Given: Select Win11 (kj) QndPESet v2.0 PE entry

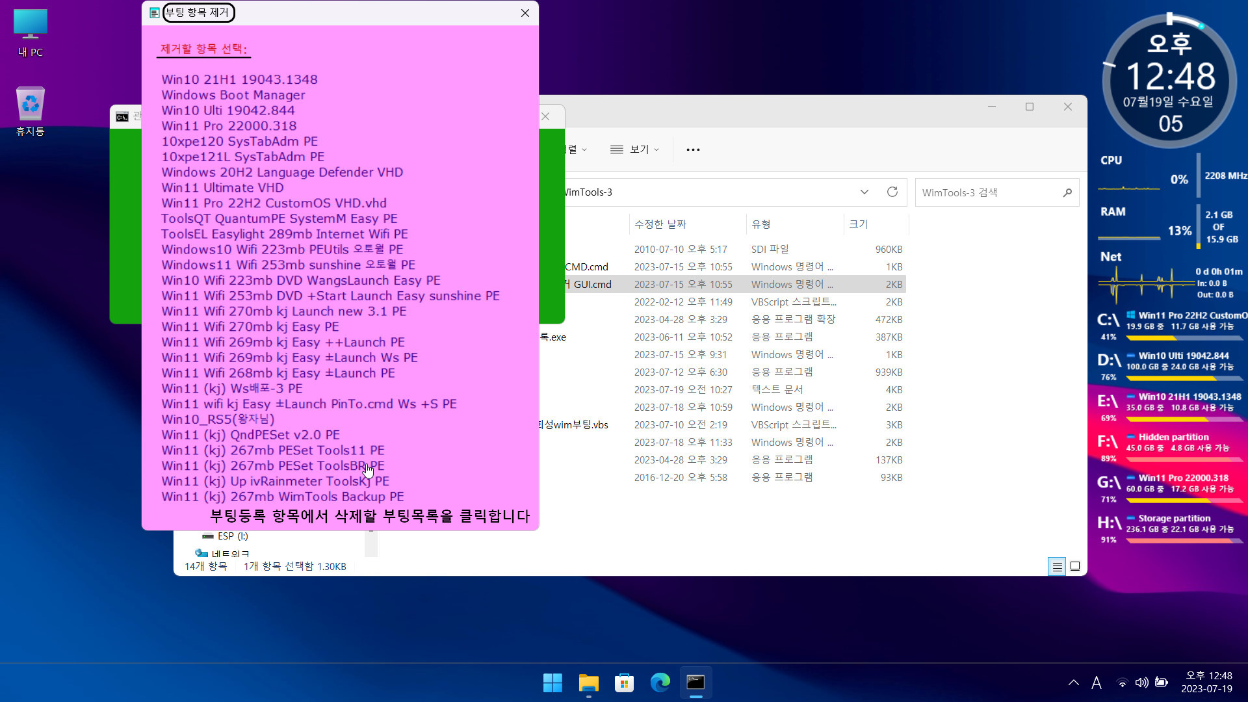Looking at the screenshot, I should tap(250, 435).
